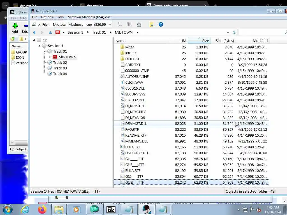Viewport: 287px width, 215px height.
Task: Click the refresh icon in address bar
Action: 234,32
